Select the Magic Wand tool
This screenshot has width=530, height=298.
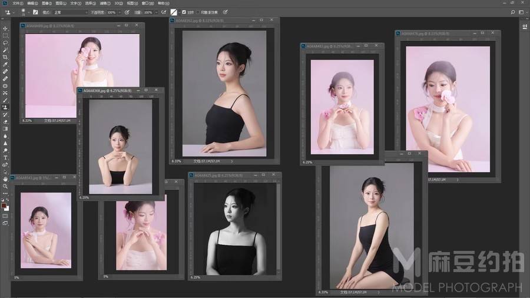[5, 50]
